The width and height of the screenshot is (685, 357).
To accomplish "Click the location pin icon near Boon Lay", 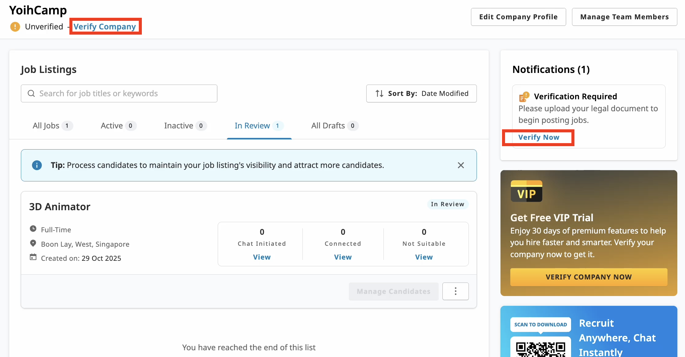I will 33,243.
